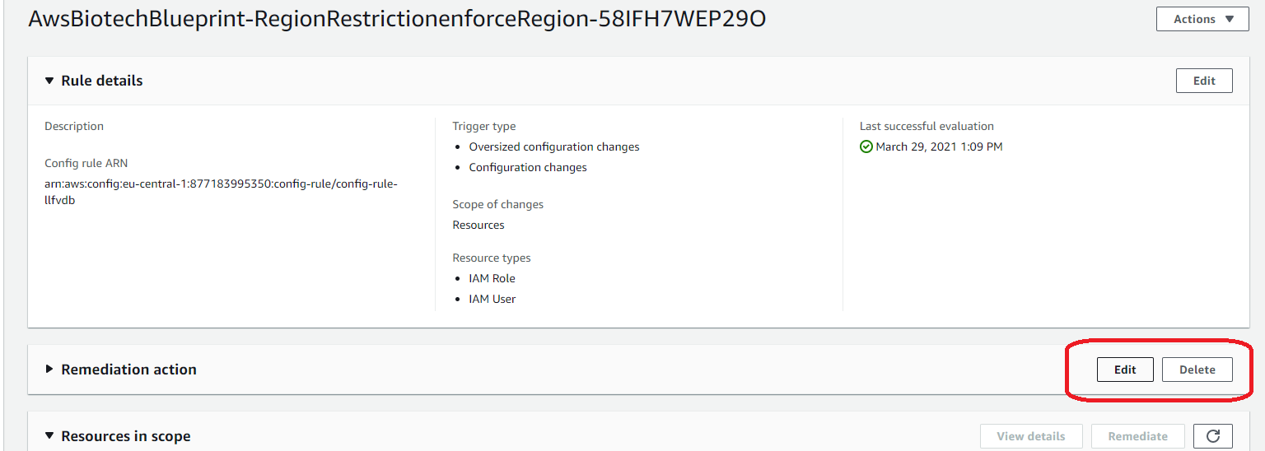Click the 'Last successful evaluation' label
The width and height of the screenshot is (1265, 451).
(x=927, y=126)
